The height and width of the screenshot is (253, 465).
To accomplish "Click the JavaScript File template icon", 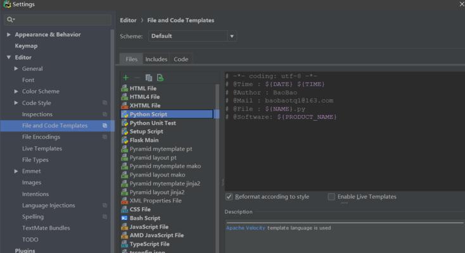I will pyautogui.click(x=125, y=227).
